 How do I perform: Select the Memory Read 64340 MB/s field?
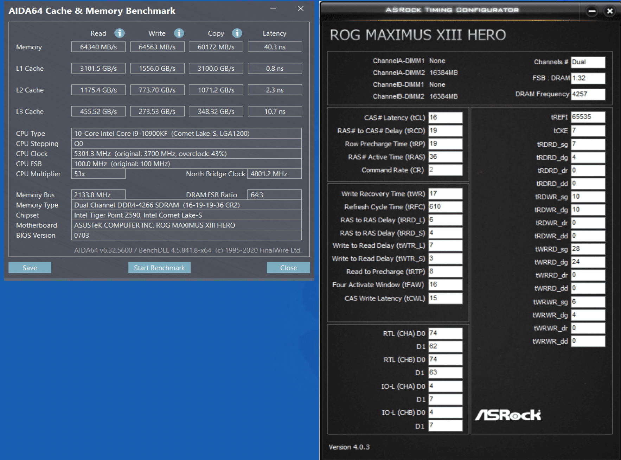click(x=98, y=47)
